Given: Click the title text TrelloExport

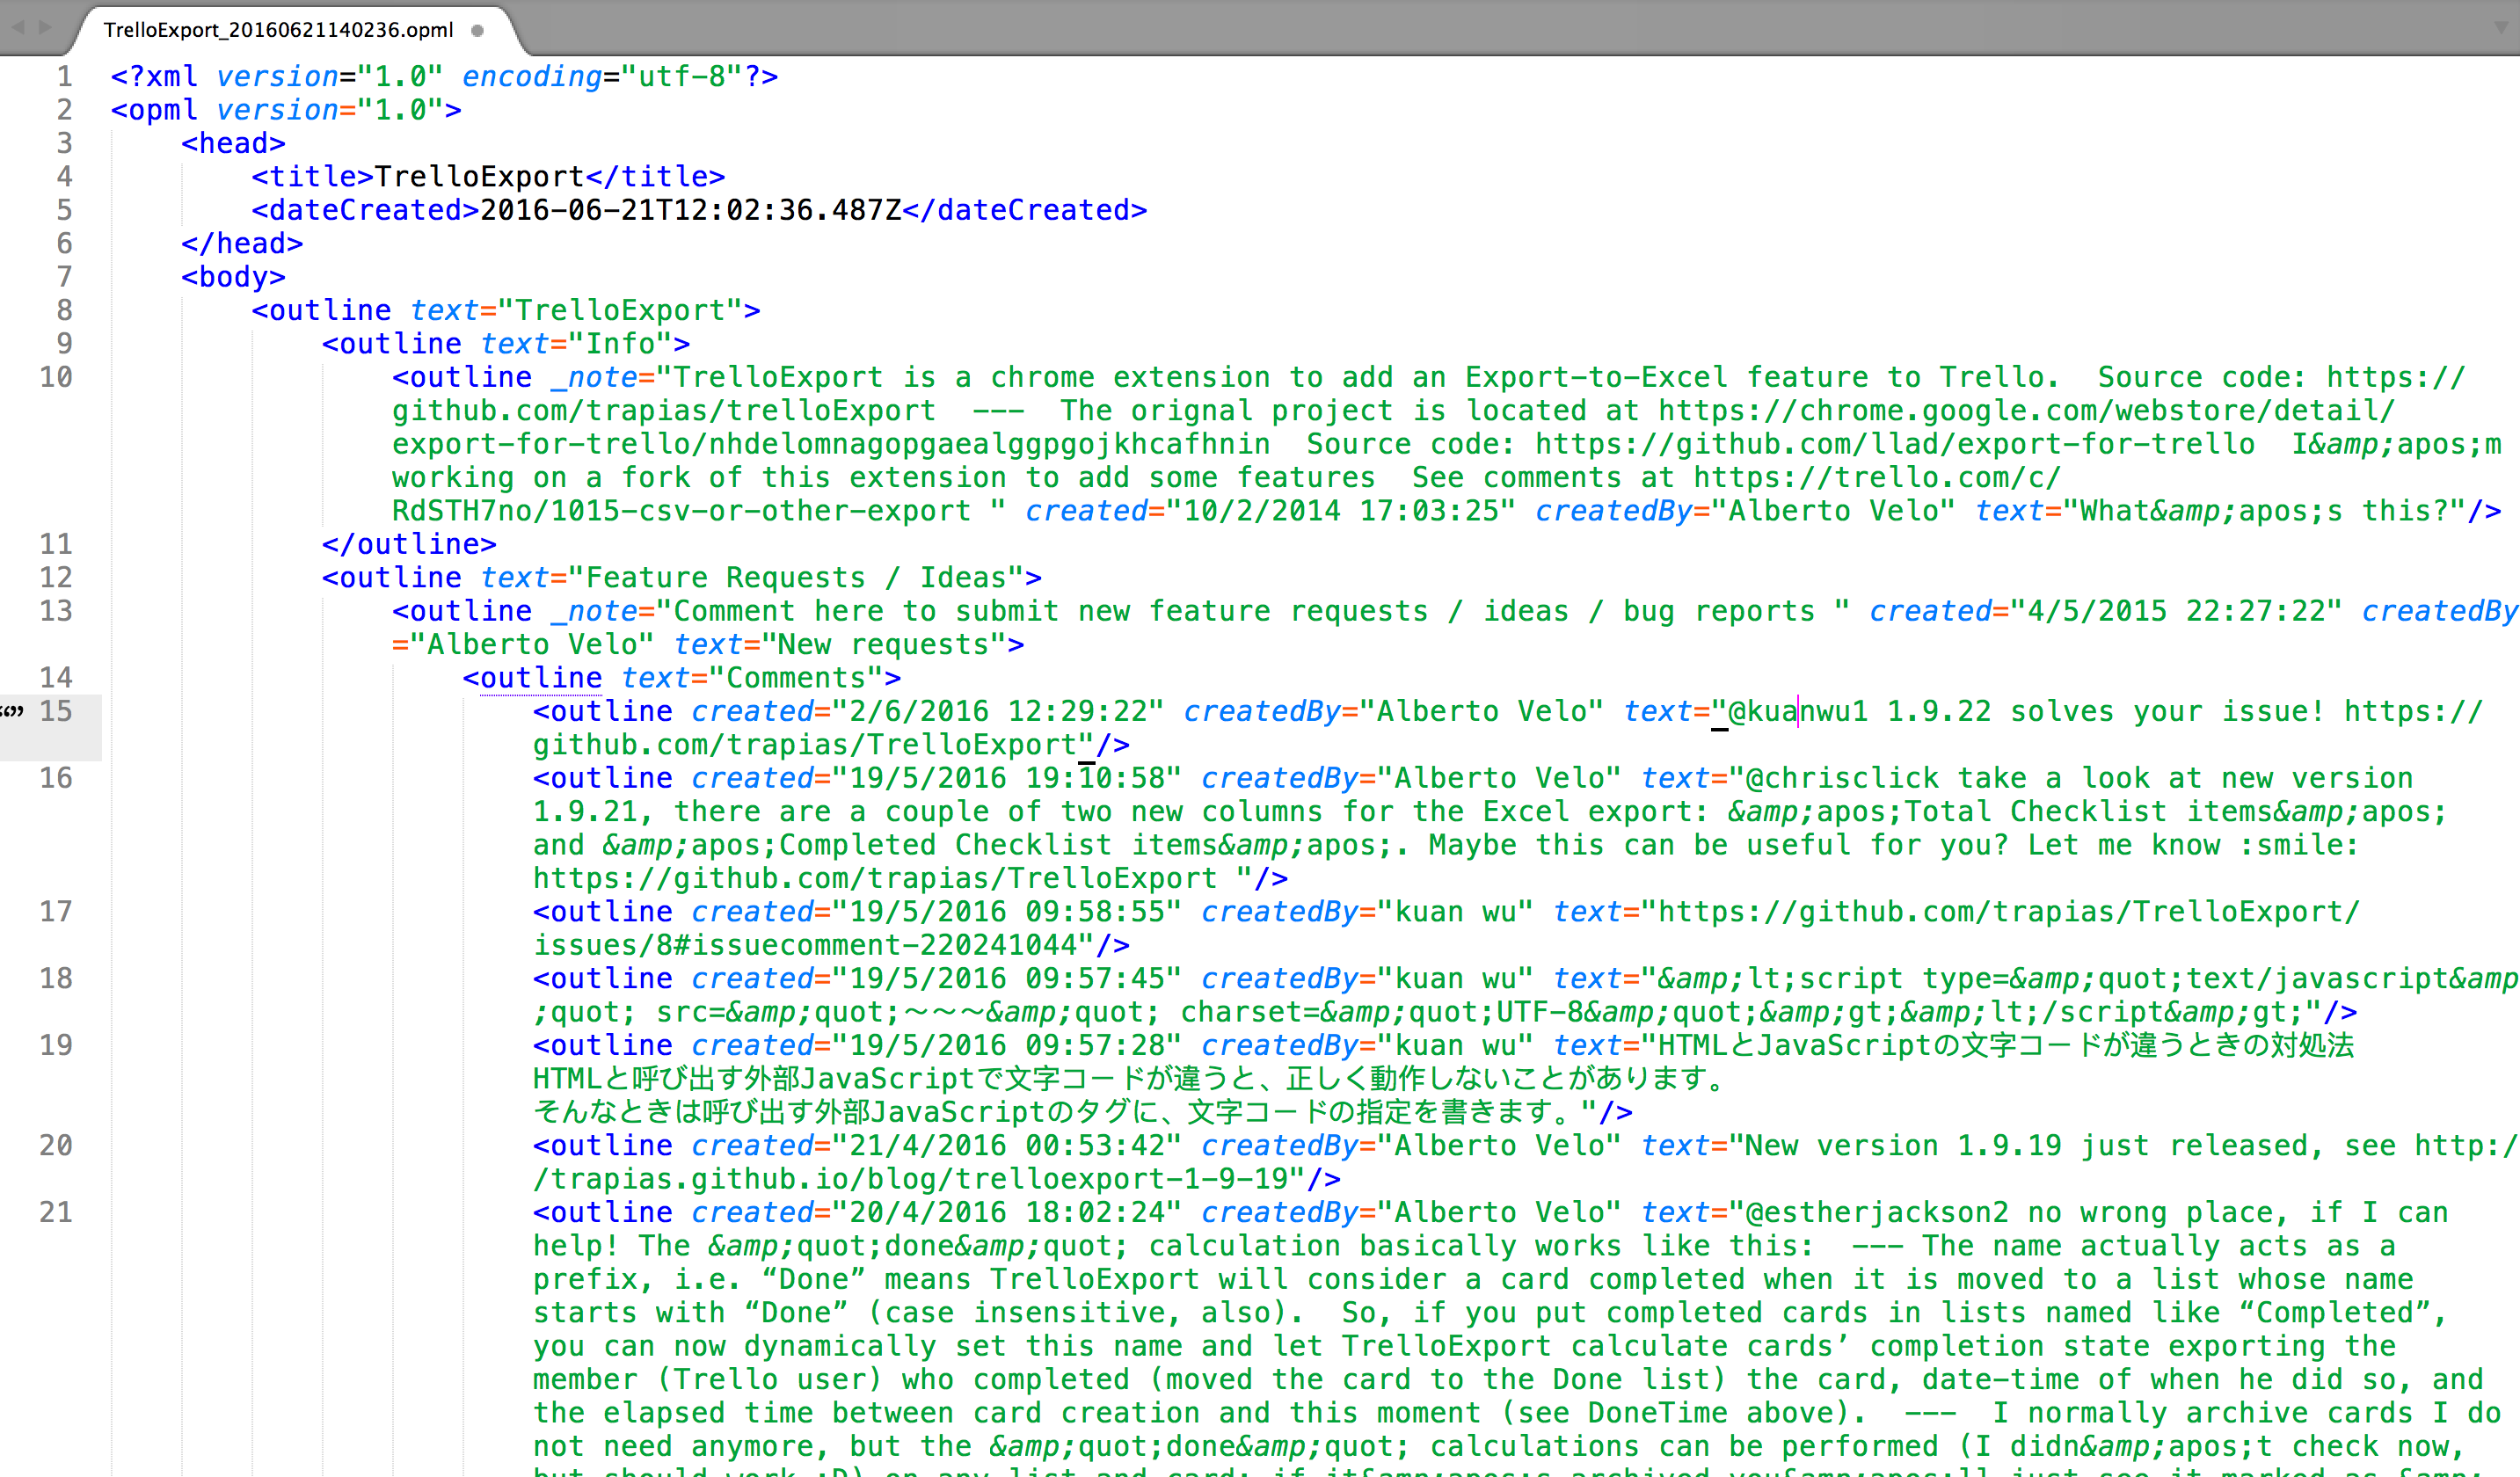Looking at the screenshot, I should coord(479,177).
